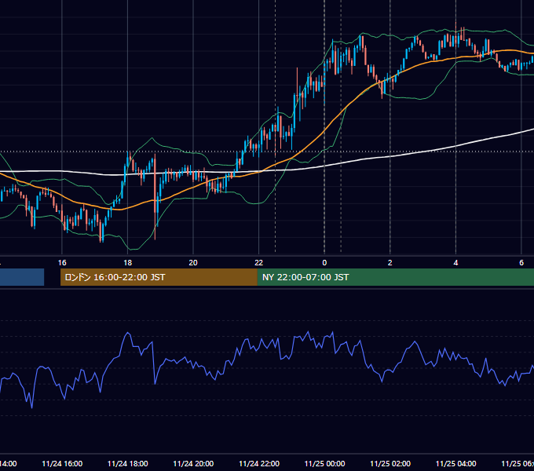This screenshot has width=534, height=471.
Task: Click hour label 0 on the chart axis
Action: pyautogui.click(x=324, y=263)
